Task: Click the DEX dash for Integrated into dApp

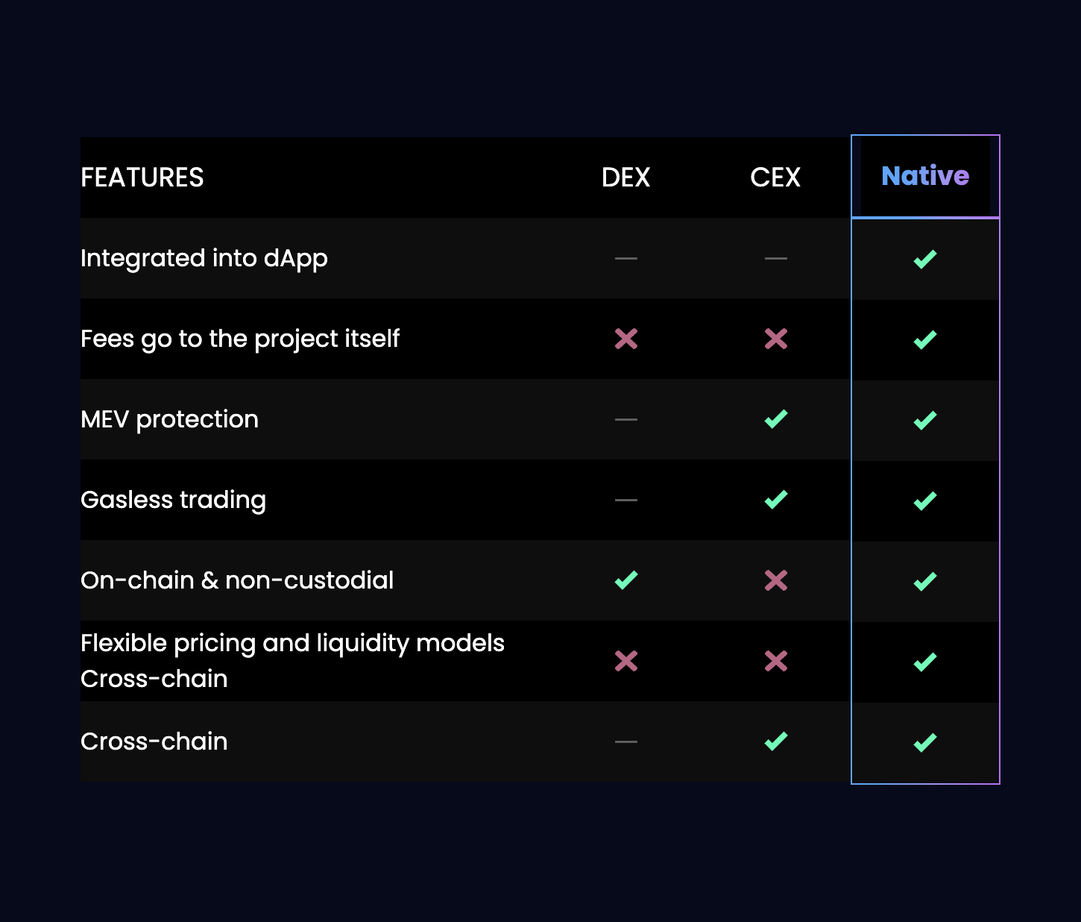Action: [626, 259]
